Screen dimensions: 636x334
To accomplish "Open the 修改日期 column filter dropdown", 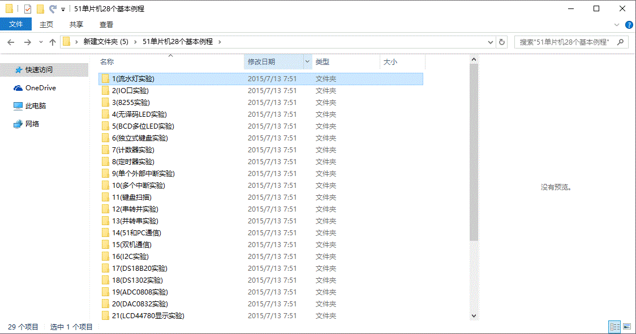I will [x=307, y=62].
